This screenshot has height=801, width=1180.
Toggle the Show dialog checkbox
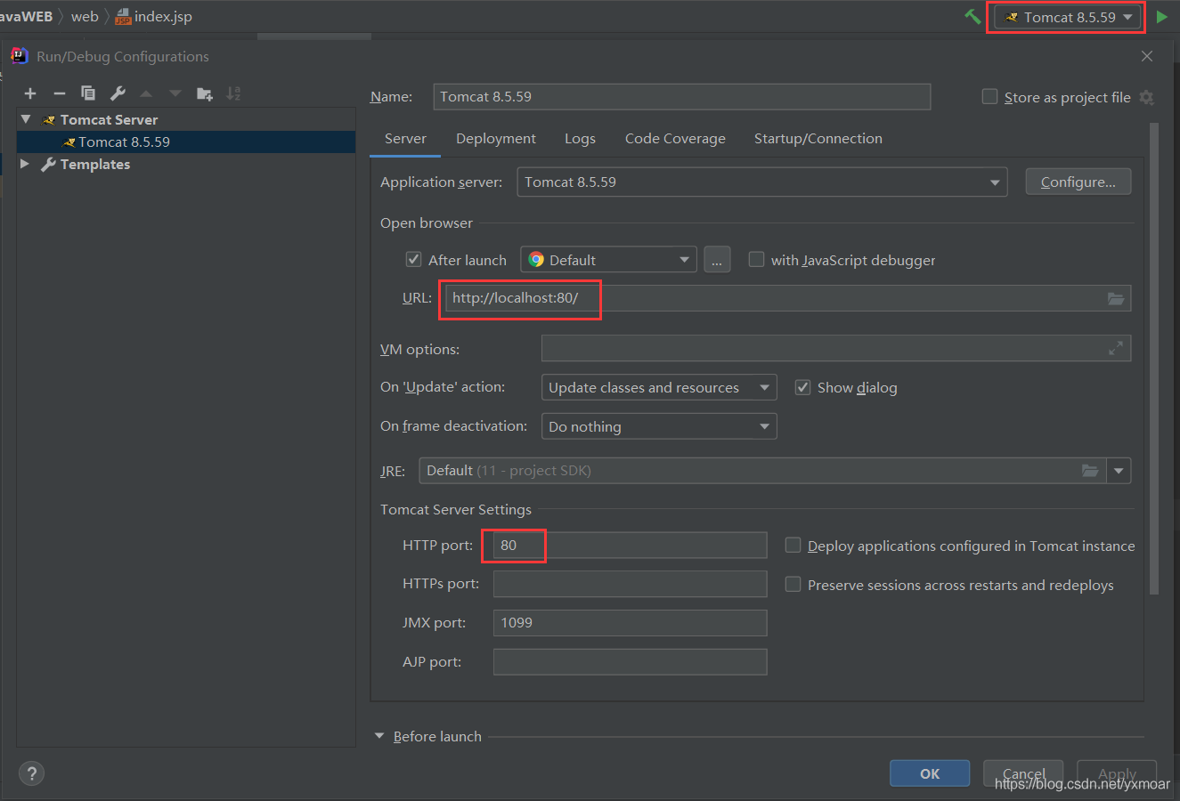(802, 387)
